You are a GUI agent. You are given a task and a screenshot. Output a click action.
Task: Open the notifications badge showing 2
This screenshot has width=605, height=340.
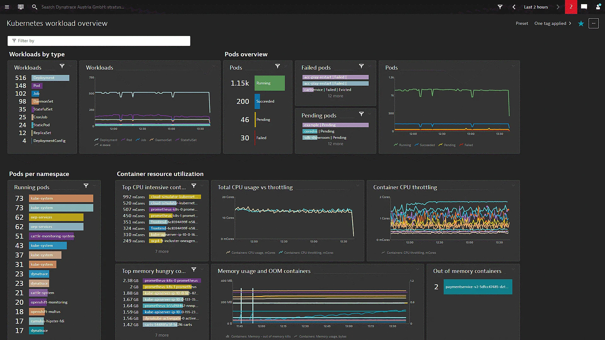click(x=571, y=7)
